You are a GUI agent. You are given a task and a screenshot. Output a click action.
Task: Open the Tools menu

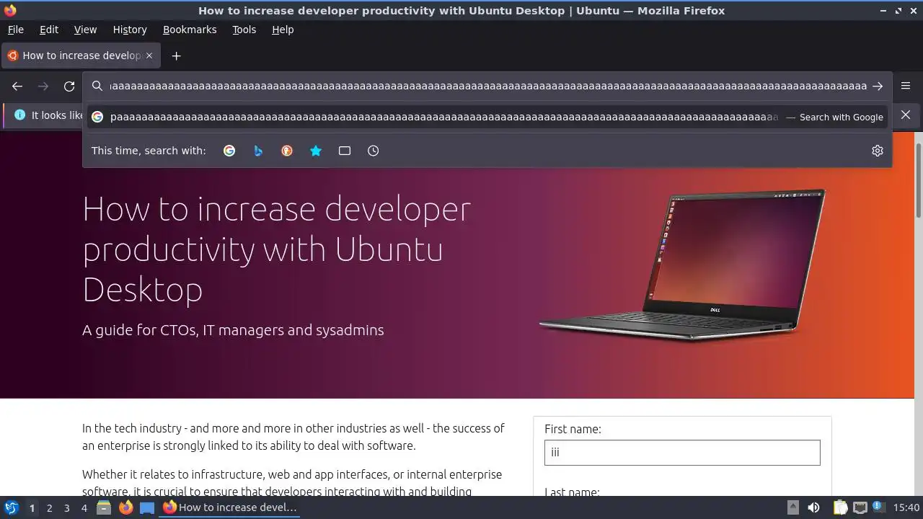click(244, 30)
